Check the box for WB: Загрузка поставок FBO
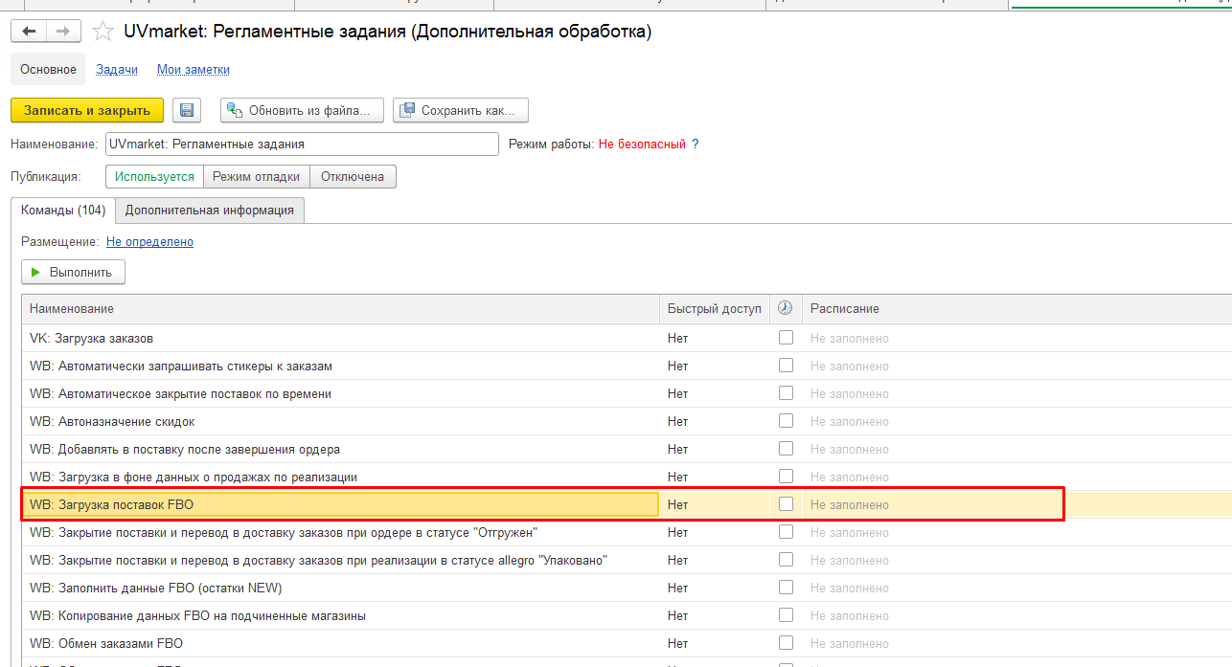Viewport: 1232px width, 667px height. (x=786, y=504)
